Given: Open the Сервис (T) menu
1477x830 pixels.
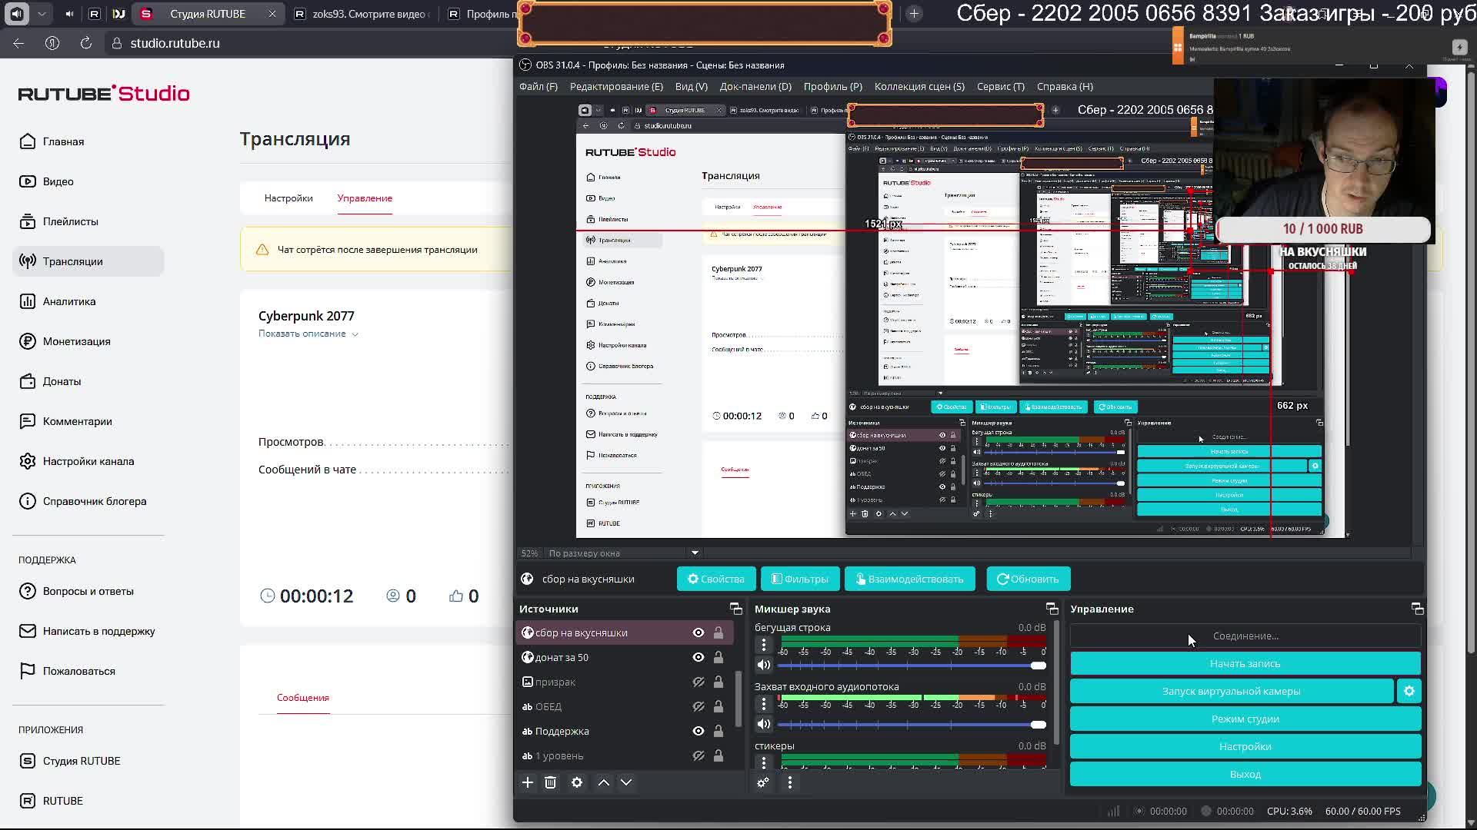Looking at the screenshot, I should pyautogui.click(x=1000, y=86).
